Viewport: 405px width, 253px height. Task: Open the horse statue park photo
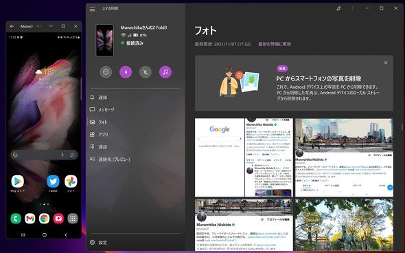tap(344, 225)
